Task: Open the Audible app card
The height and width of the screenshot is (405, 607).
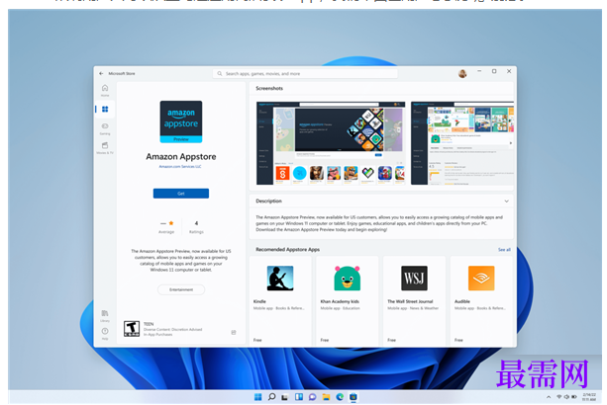Action: coord(481,300)
